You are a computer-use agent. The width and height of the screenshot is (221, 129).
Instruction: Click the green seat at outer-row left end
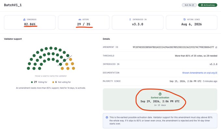point(28,68)
